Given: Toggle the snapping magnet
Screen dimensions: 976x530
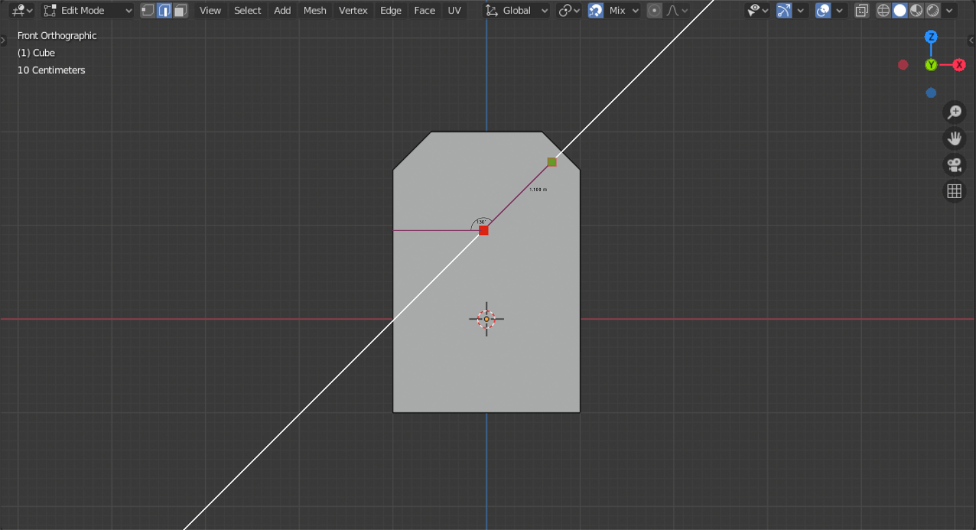Looking at the screenshot, I should (x=596, y=10).
